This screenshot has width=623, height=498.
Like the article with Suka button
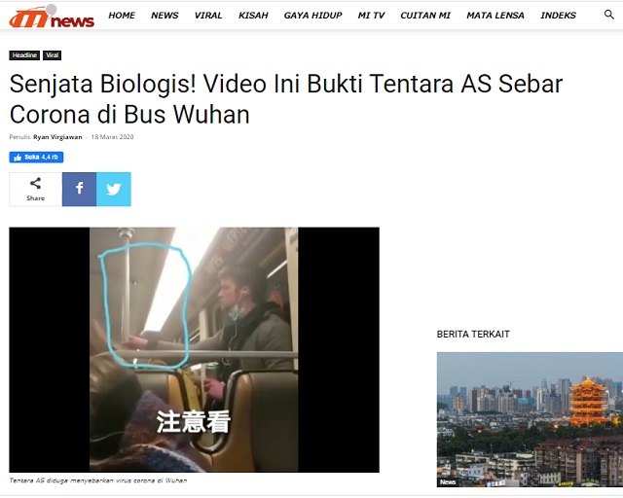coord(36,158)
